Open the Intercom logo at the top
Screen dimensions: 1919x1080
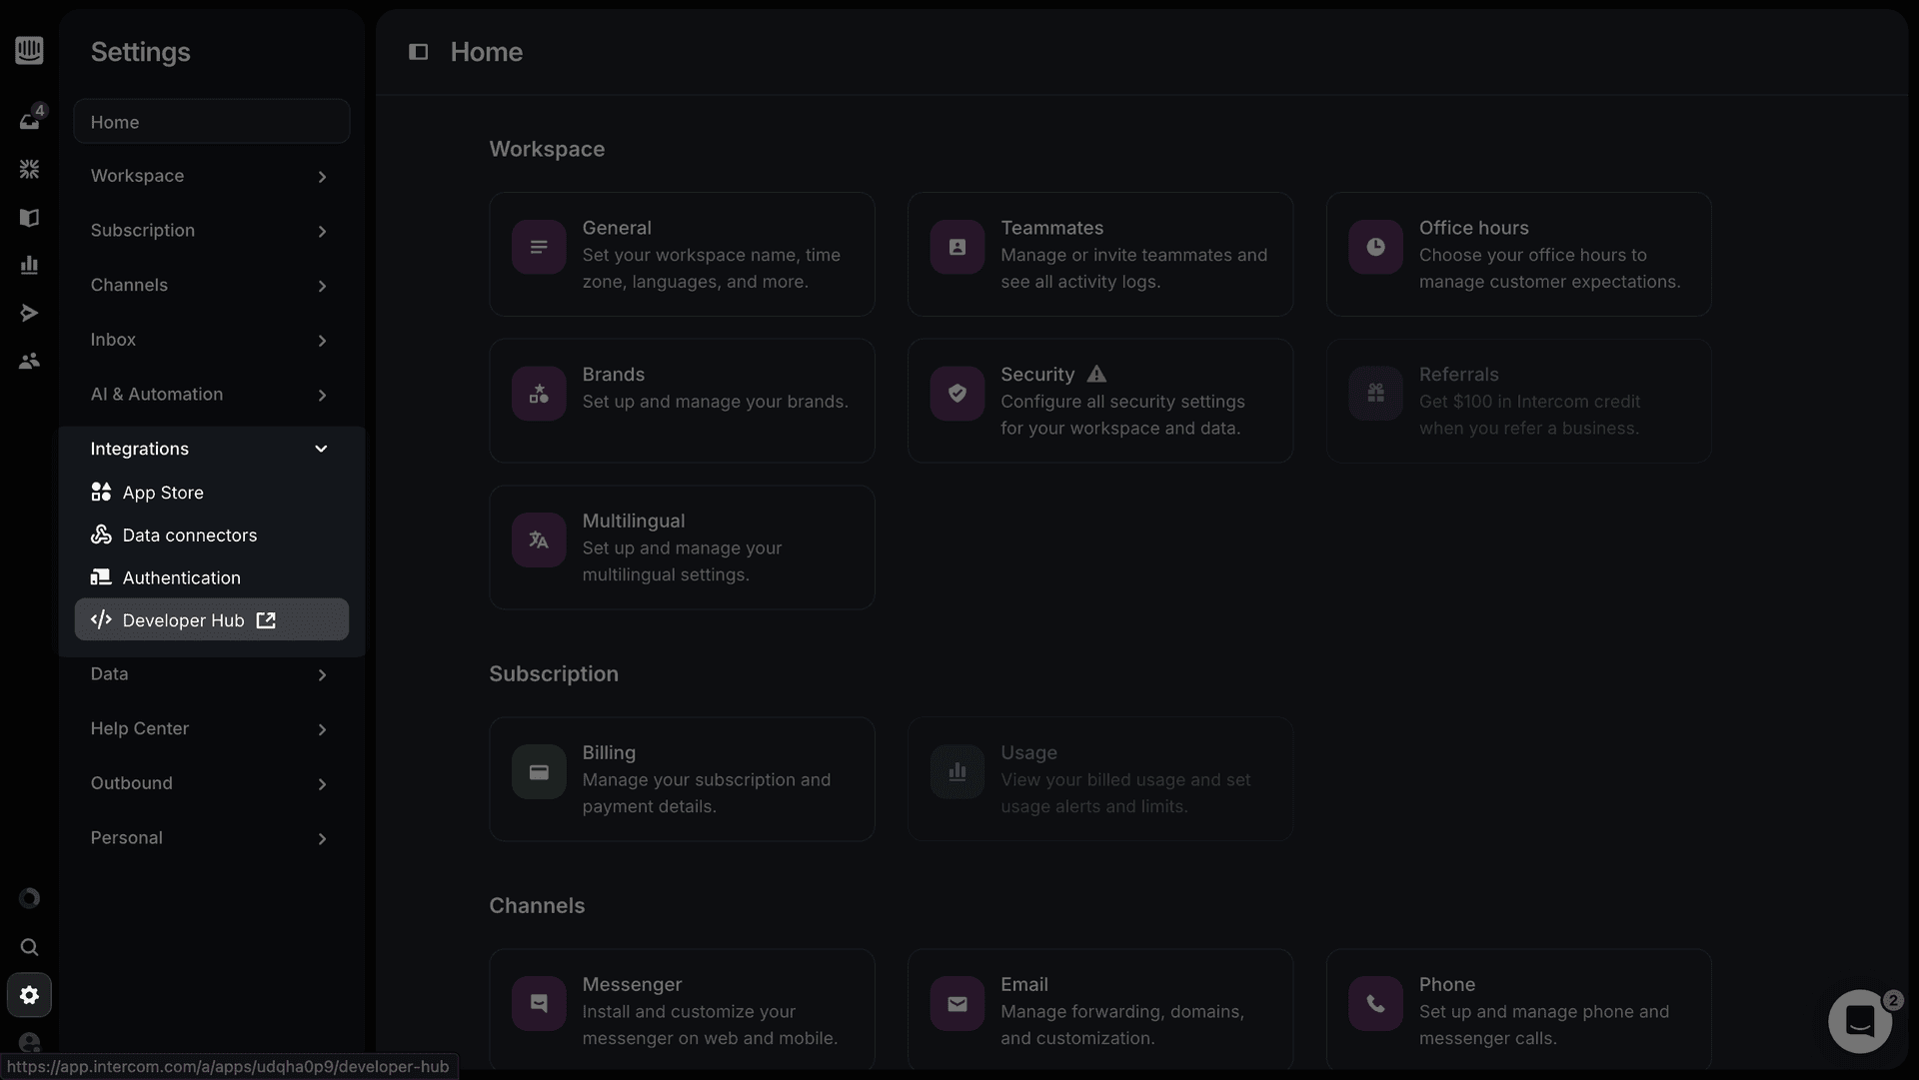click(29, 51)
